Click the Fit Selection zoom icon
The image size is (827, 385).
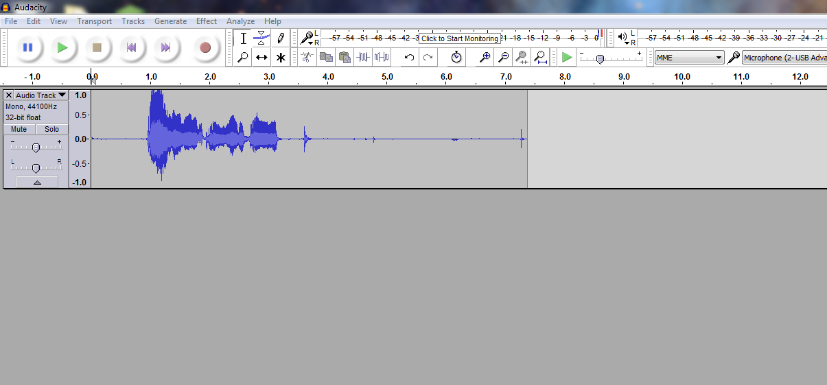click(x=522, y=57)
